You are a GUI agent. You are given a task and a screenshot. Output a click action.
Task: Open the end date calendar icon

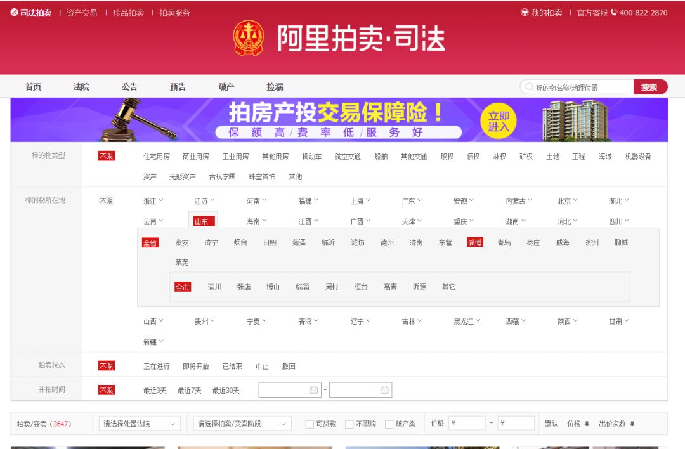click(x=384, y=390)
